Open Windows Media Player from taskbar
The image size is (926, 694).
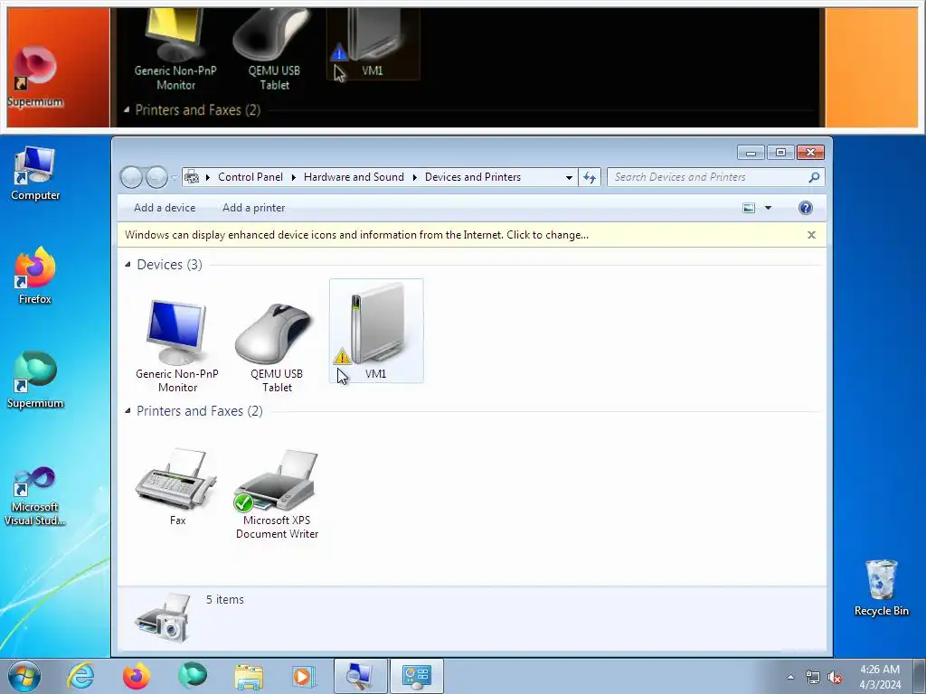[x=304, y=676]
